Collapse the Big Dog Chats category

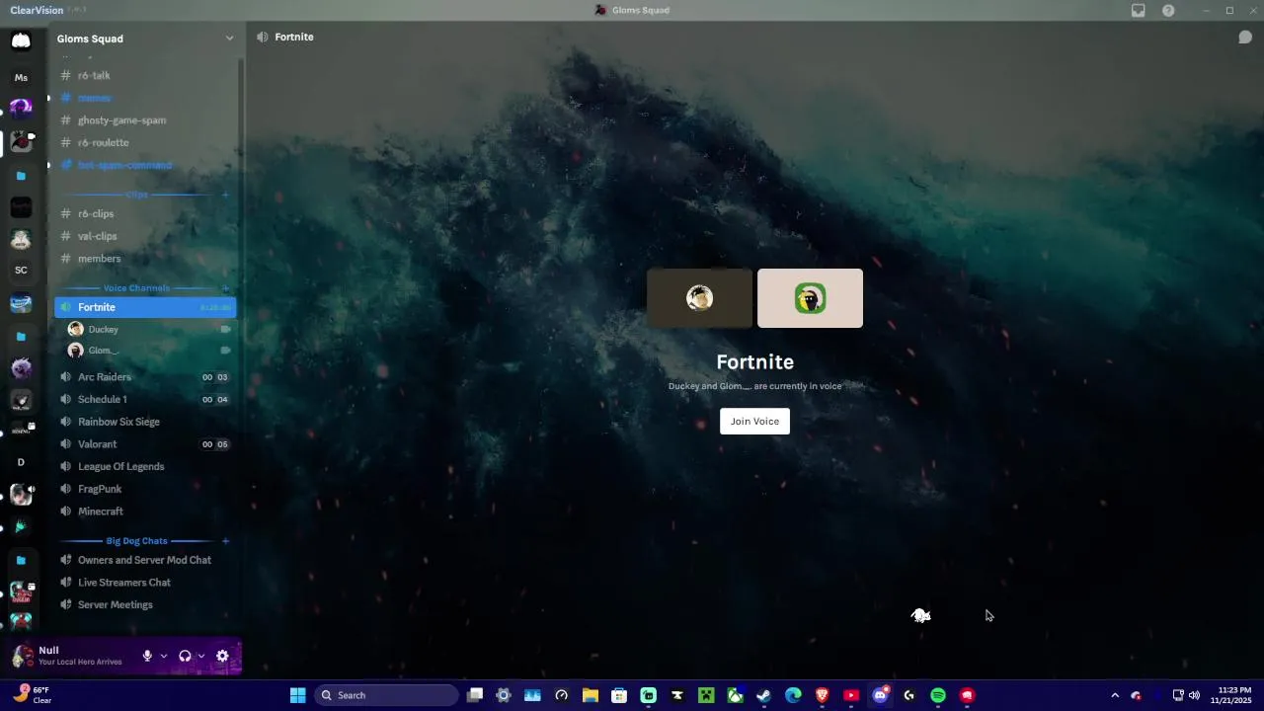(136, 541)
